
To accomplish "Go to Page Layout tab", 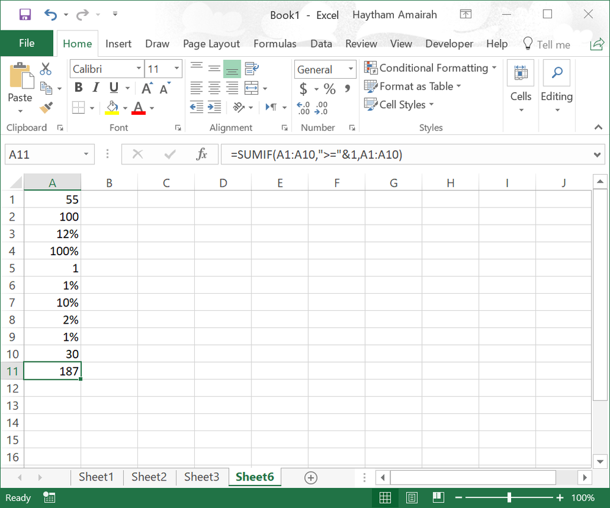I will 211,44.
